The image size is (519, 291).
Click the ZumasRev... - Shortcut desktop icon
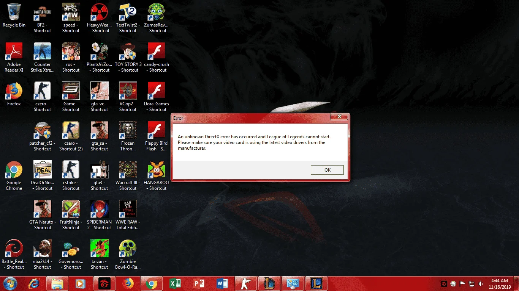pyautogui.click(x=156, y=18)
